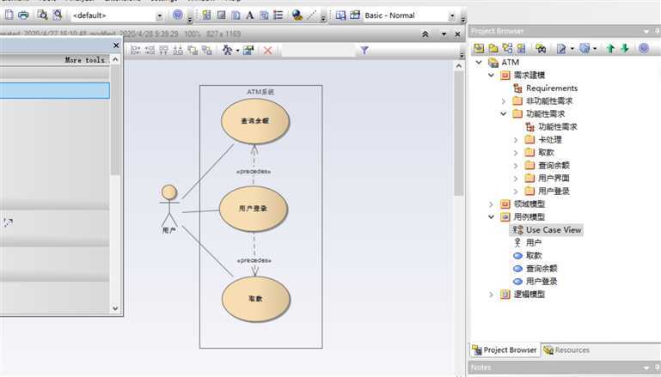Click the globe with user icon
This screenshot has width=661, height=377.
(x=297, y=15)
